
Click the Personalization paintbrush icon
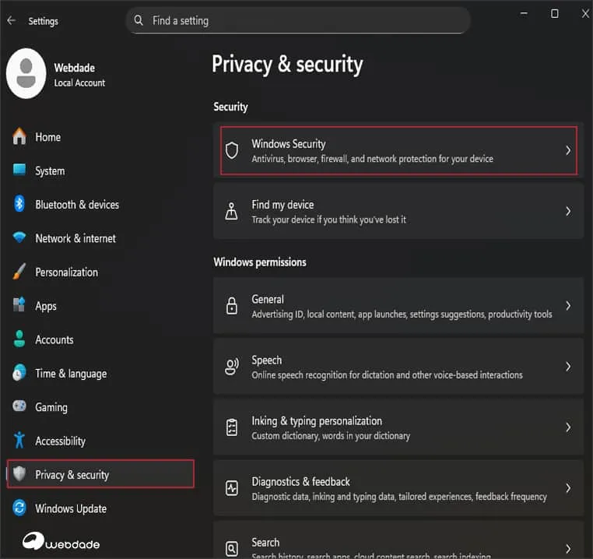click(x=19, y=272)
